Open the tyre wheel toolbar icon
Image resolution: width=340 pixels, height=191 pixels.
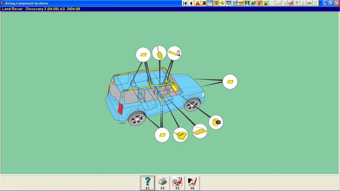pyautogui.click(x=229, y=3)
